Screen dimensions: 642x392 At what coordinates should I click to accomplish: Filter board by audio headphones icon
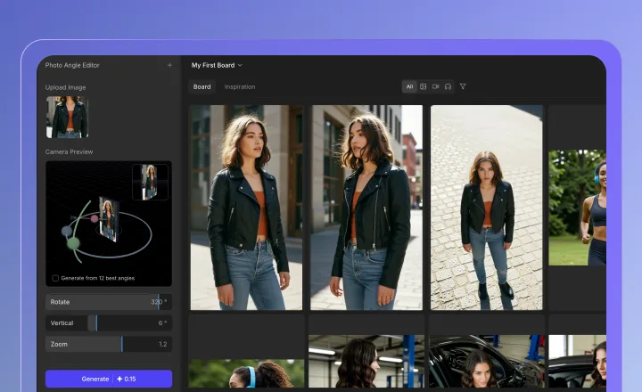pyautogui.click(x=448, y=86)
